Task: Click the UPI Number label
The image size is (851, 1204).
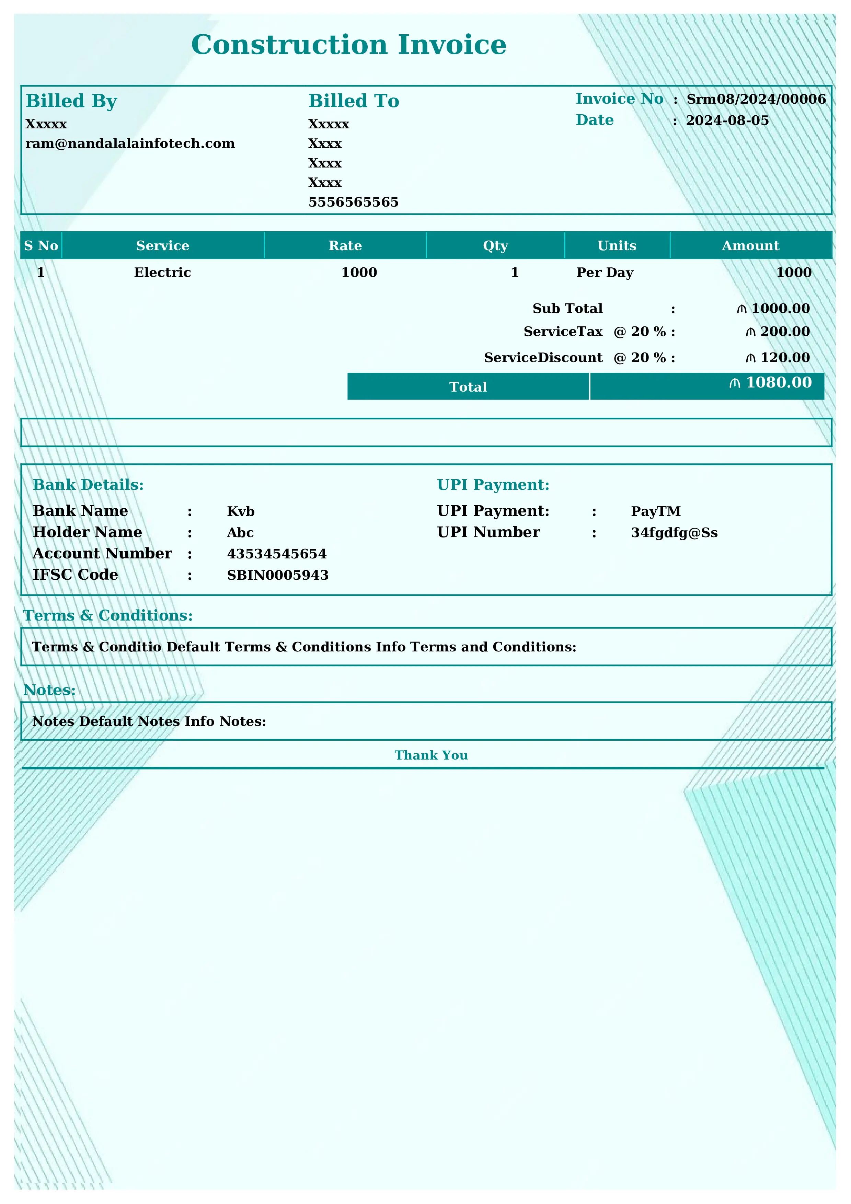Action: [x=489, y=532]
